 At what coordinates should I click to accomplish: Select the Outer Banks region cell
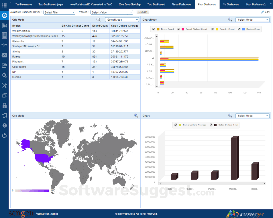(x=35, y=67)
